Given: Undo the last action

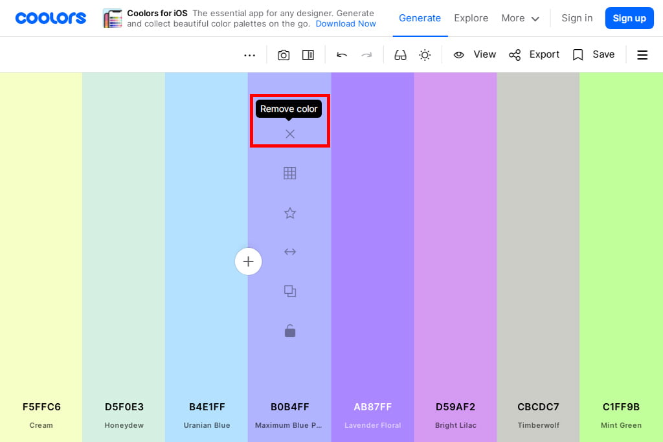Looking at the screenshot, I should click(342, 55).
